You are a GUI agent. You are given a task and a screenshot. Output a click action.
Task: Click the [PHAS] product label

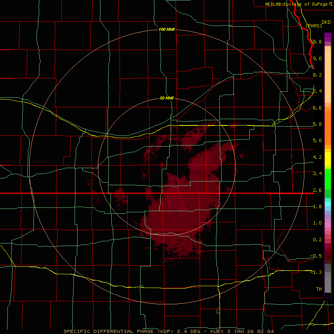[314, 26]
